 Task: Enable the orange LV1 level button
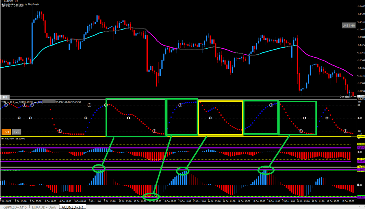7,132
